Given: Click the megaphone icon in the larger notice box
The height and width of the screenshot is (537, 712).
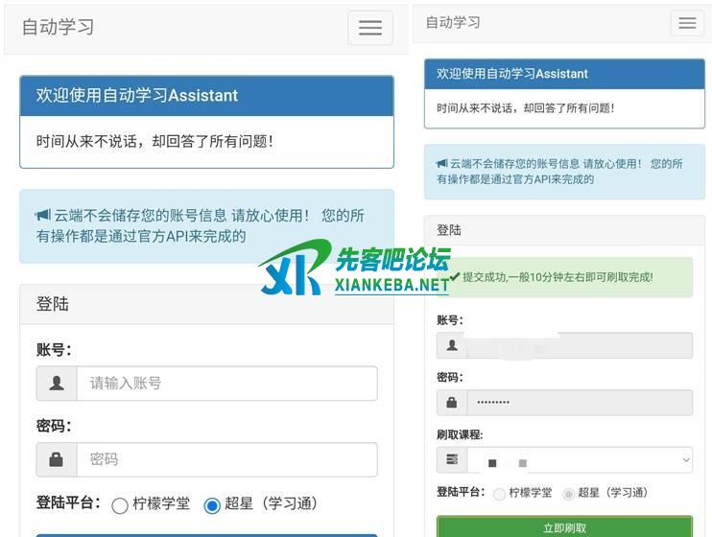Looking at the screenshot, I should pyautogui.click(x=43, y=216).
